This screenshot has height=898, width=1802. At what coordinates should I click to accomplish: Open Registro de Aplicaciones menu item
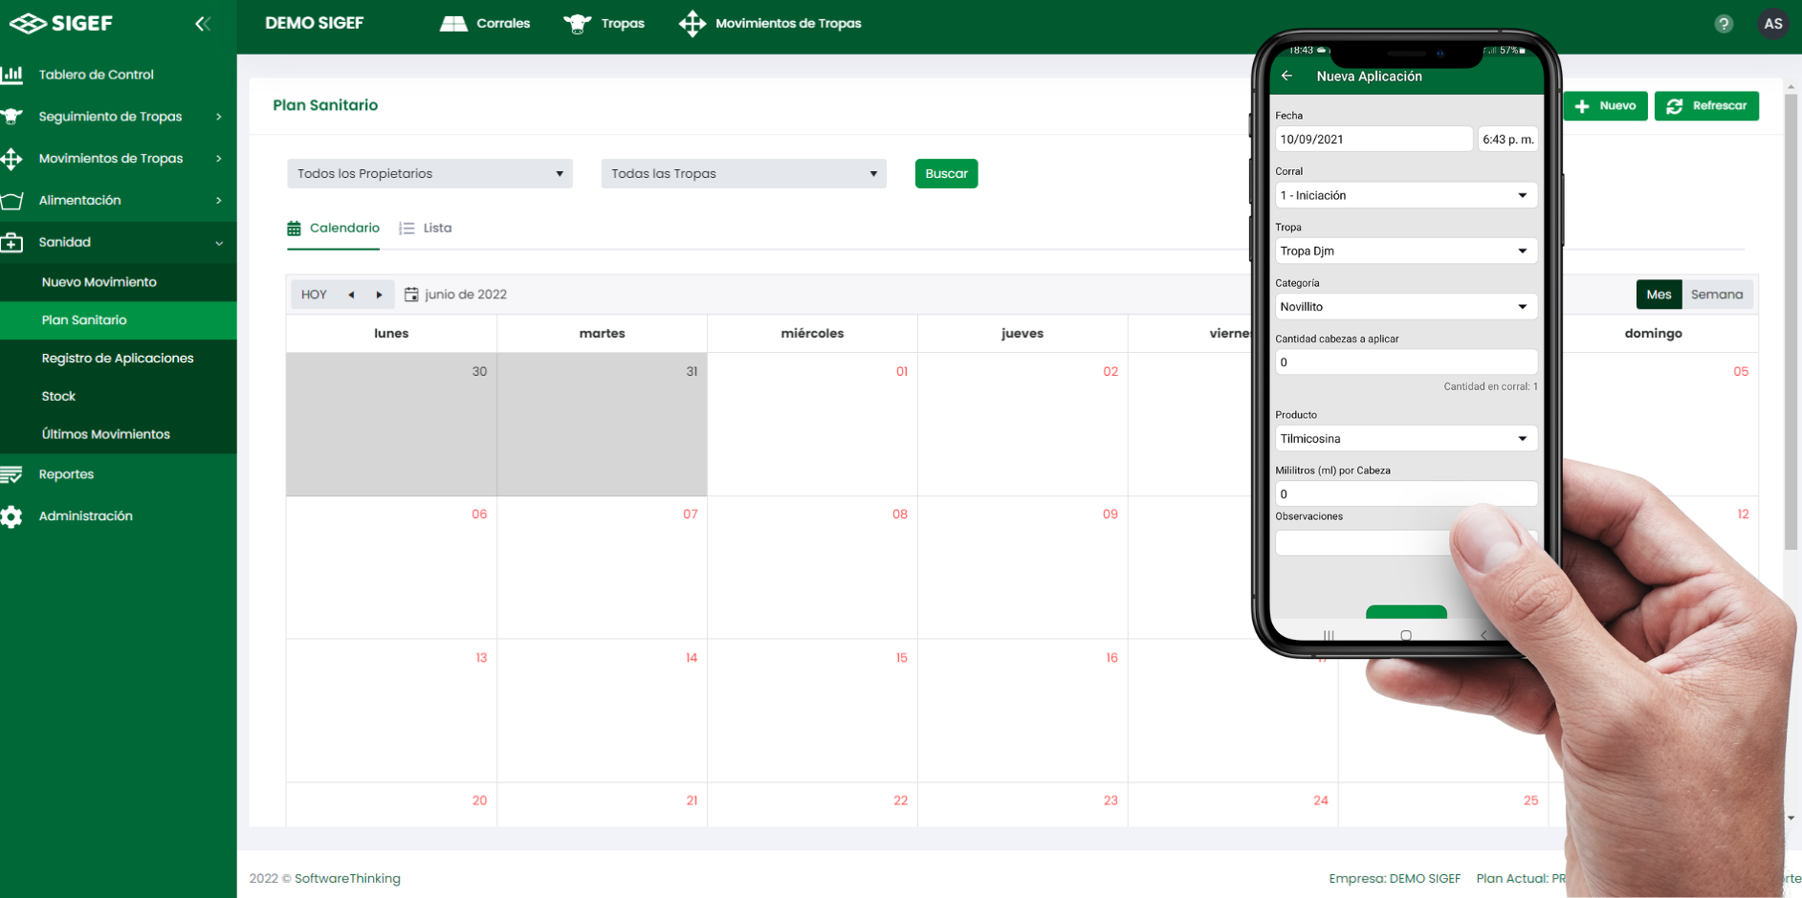point(118,359)
